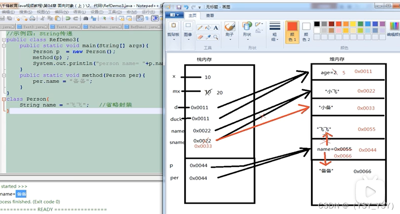Click the paste clipboard icon in Paint
The height and width of the screenshot is (214, 400).
[x=174, y=26]
